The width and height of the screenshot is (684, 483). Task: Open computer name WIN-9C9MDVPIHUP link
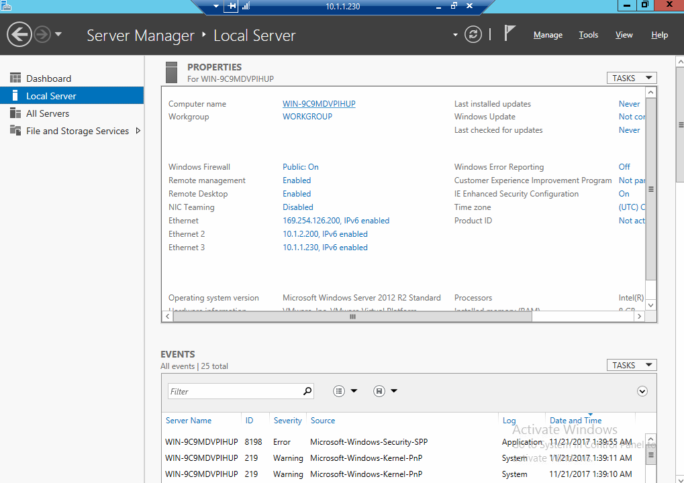[319, 103]
